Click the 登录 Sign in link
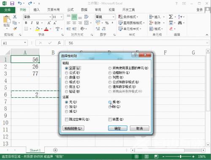The height and width of the screenshot is (160, 211). tap(200, 10)
